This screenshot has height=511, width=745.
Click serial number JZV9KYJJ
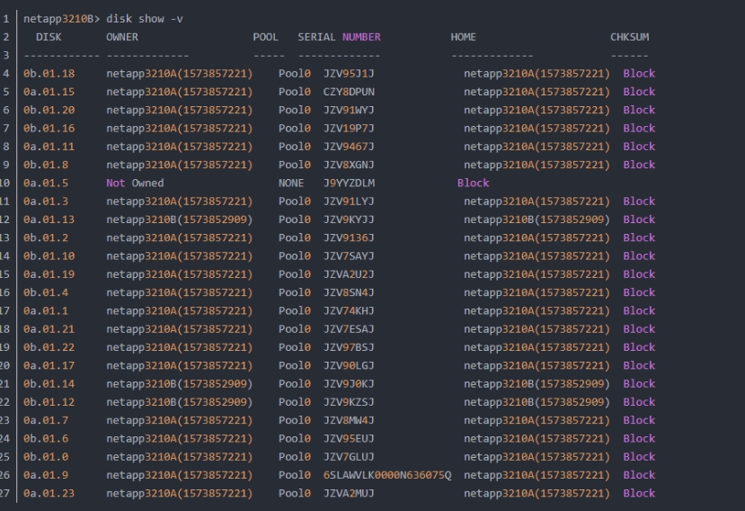tap(349, 220)
